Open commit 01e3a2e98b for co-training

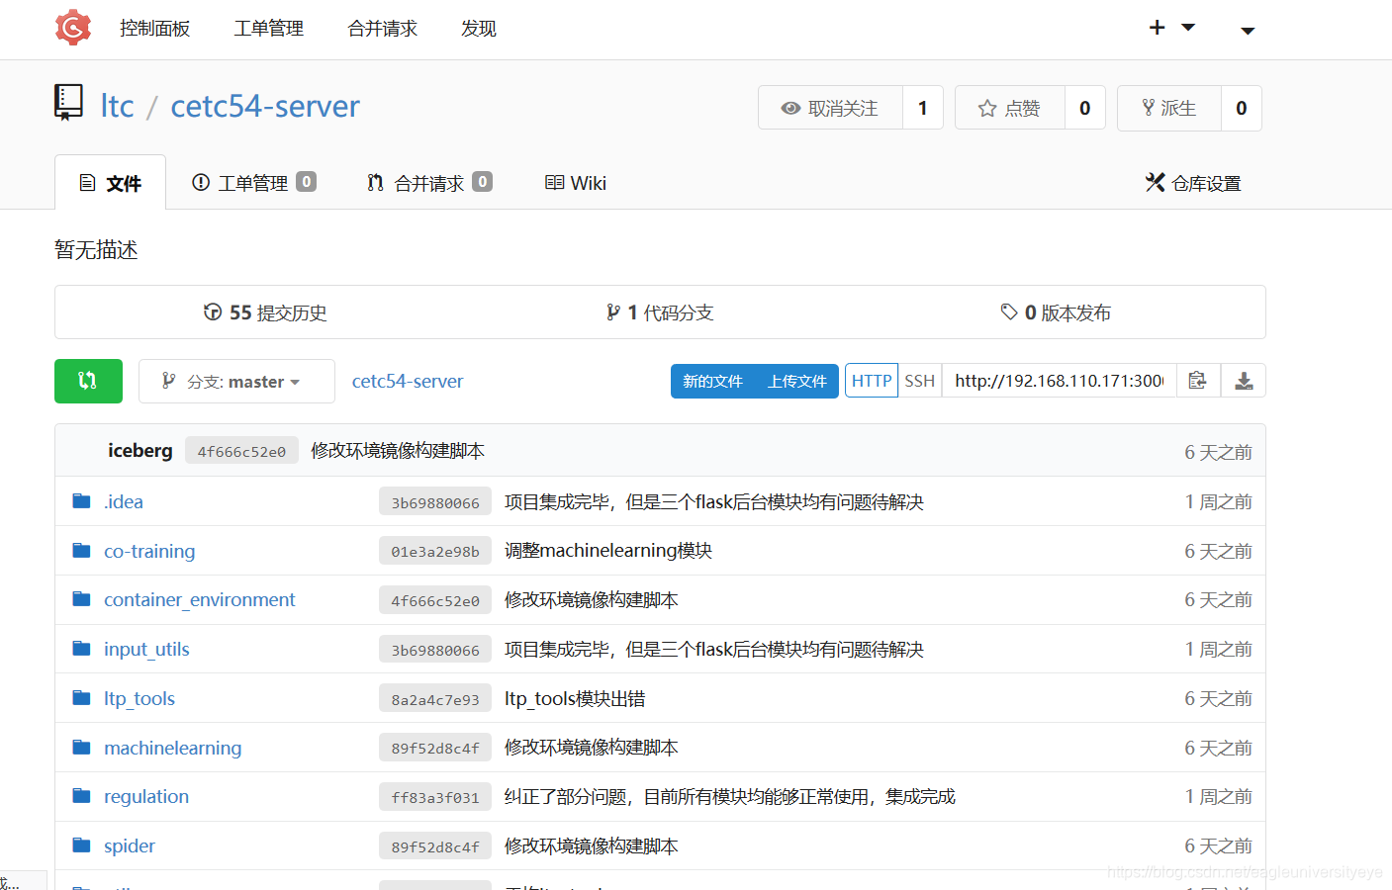click(435, 551)
